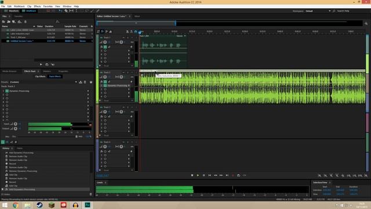371x209 pixels.
Task: Adjust Effects Rack Input level knob
Action: coord(16,124)
